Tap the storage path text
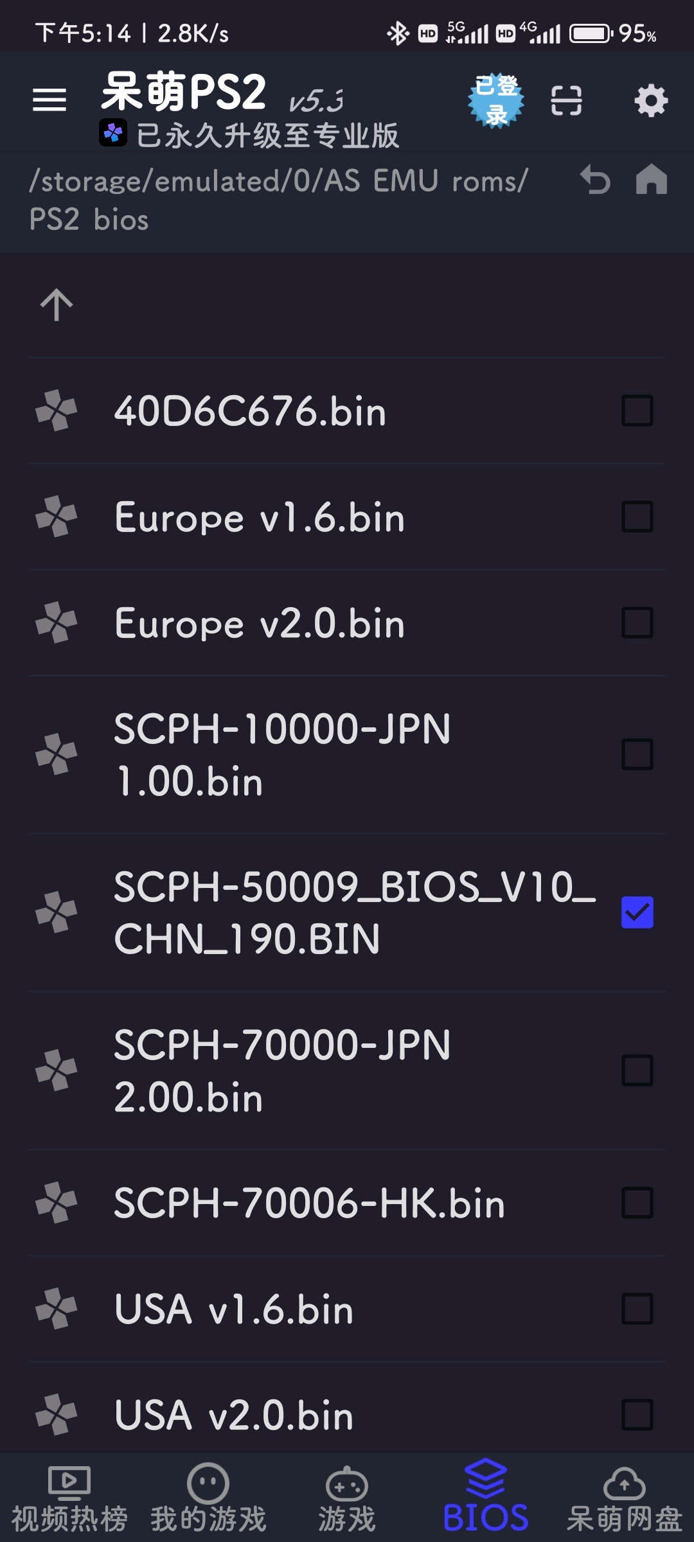Image resolution: width=694 pixels, height=1542 pixels. (x=278, y=200)
